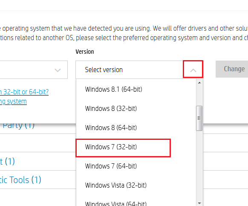This screenshot has width=248, height=206.
Task: Select Windows Vista (64-bit) option
Action: click(x=116, y=203)
